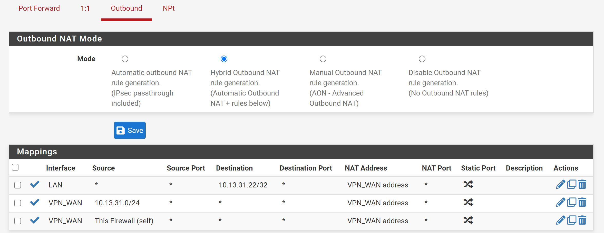Open the NPt tab
This screenshot has height=233, width=604.
point(169,8)
